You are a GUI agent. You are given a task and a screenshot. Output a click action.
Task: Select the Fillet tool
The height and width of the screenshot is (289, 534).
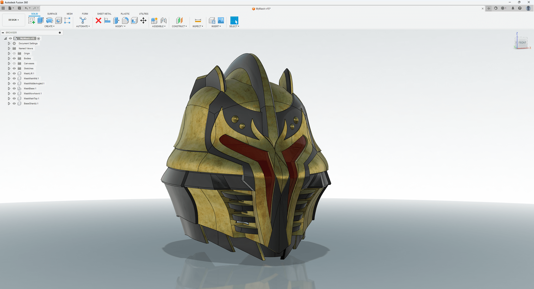click(125, 20)
